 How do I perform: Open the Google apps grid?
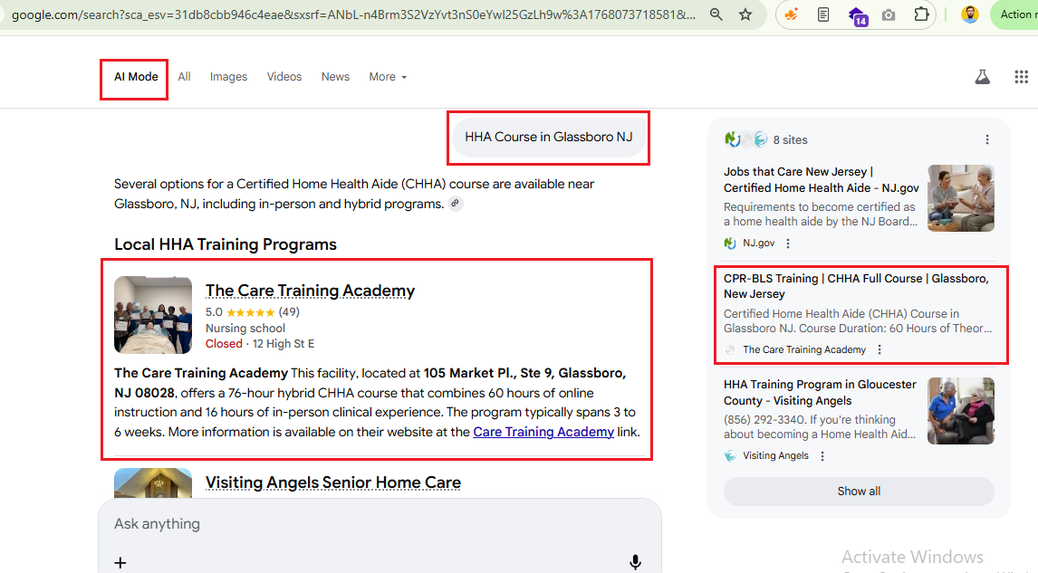click(x=1021, y=77)
